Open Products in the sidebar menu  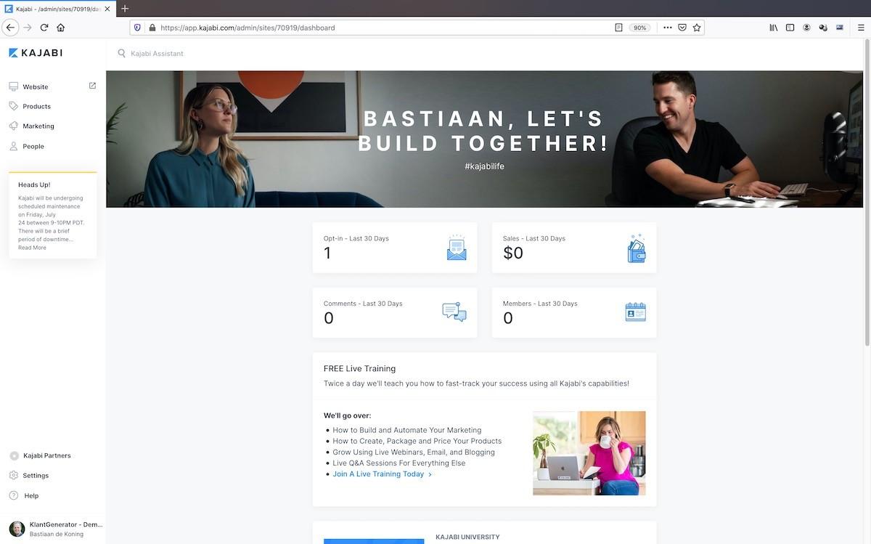pos(36,106)
